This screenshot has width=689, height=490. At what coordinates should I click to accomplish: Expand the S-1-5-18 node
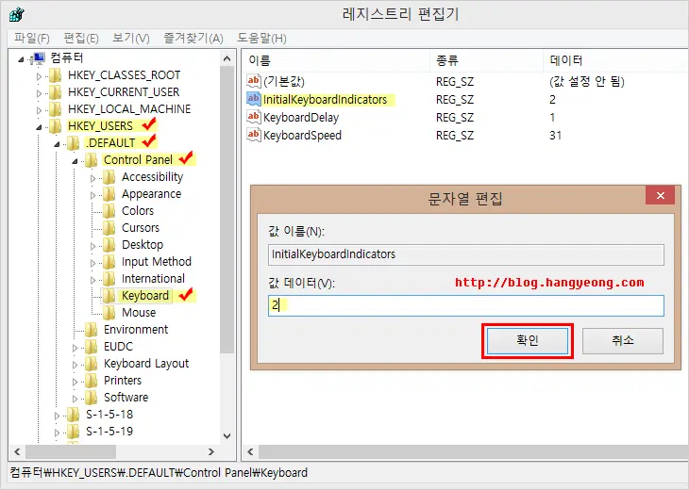57,416
